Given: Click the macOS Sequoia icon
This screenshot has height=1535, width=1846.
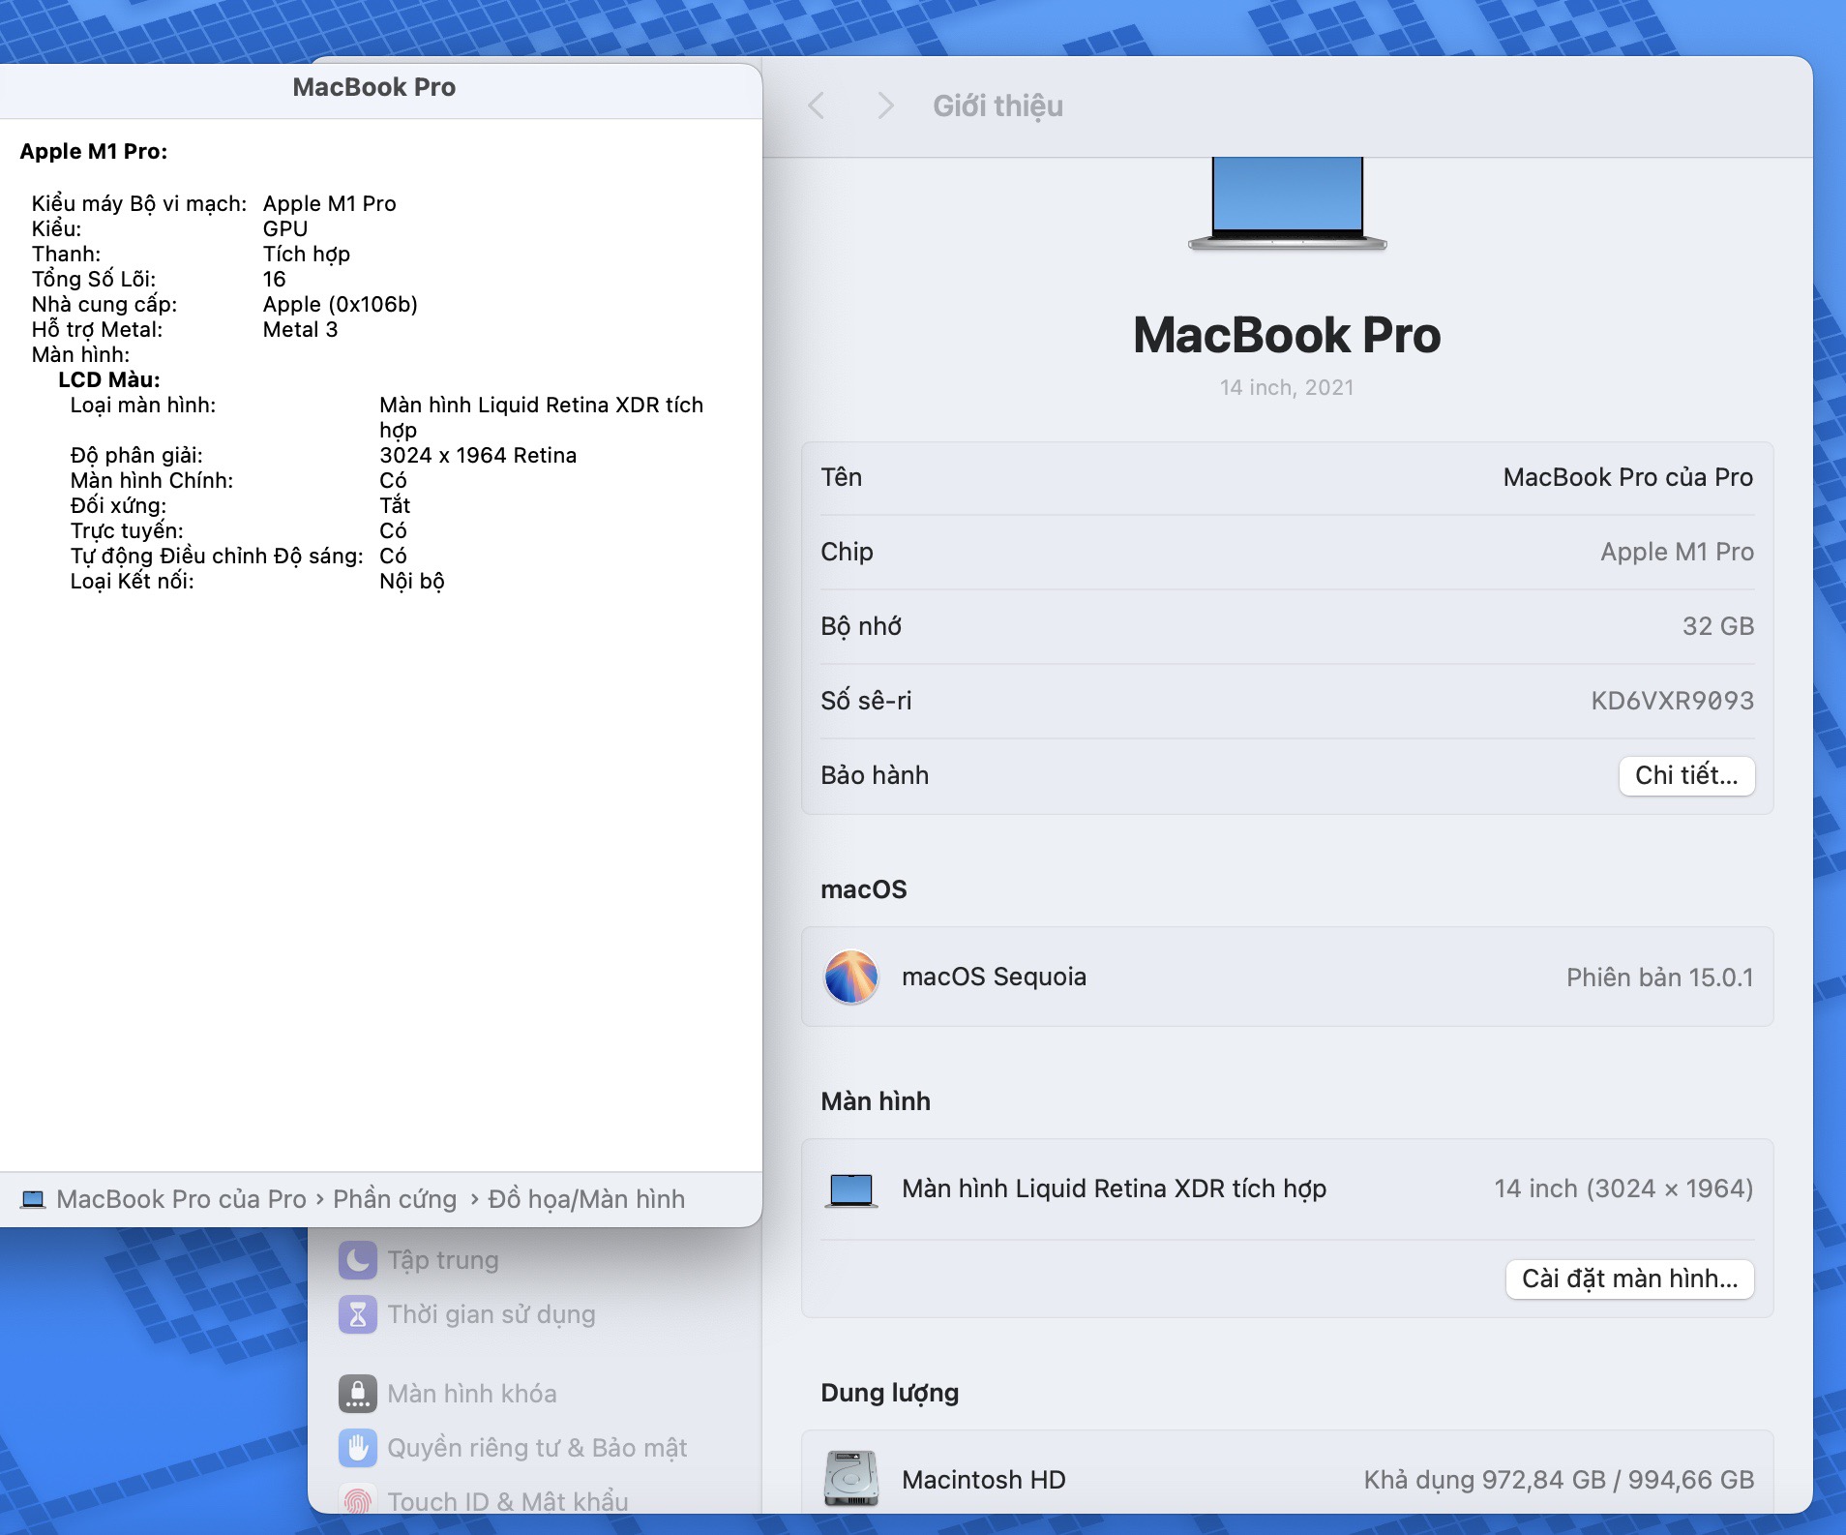Looking at the screenshot, I should [x=851, y=977].
